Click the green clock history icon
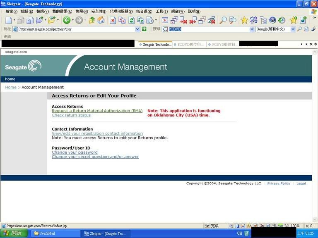Screen dimensions: 318x238 [282, 20]
